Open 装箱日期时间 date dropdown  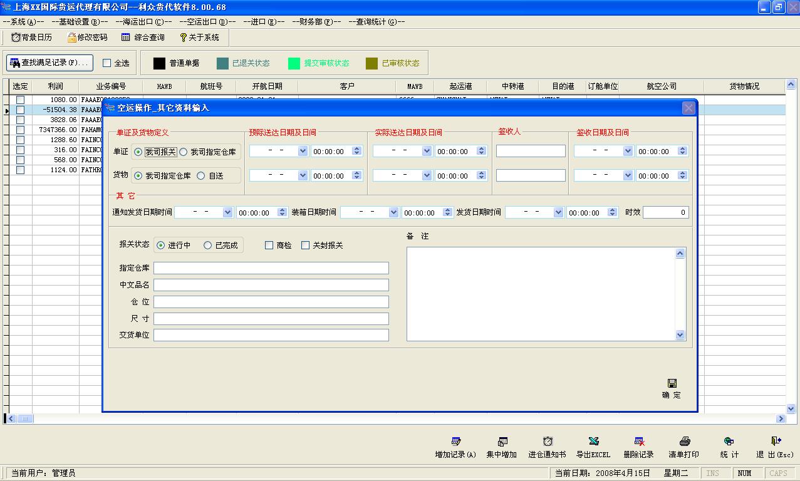[393, 213]
